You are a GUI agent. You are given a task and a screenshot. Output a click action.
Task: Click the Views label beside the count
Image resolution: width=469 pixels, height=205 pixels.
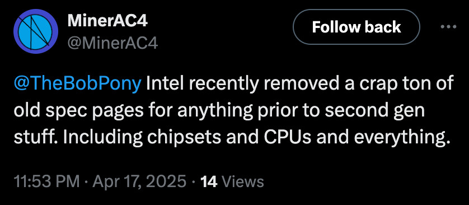(x=243, y=182)
